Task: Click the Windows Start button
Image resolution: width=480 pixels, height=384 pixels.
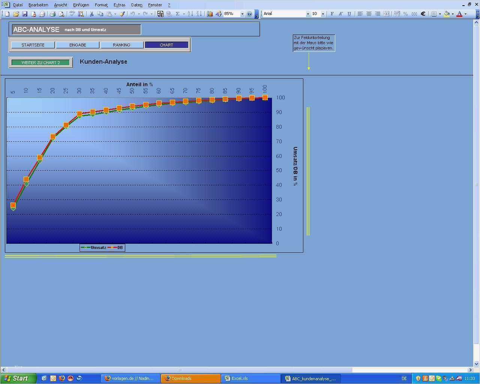Action: click(18, 378)
